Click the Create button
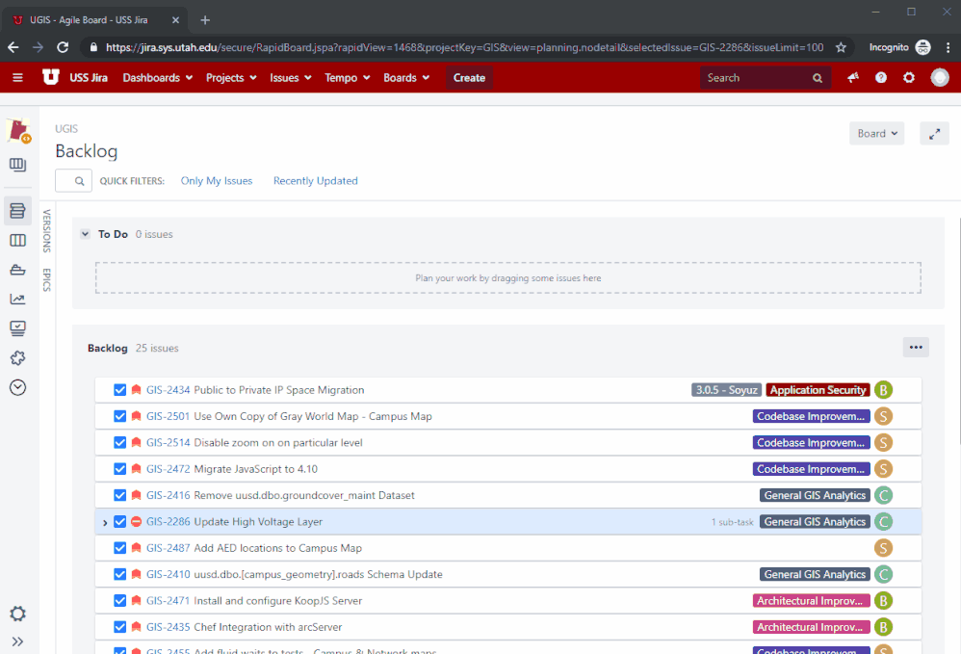 pyautogui.click(x=470, y=78)
